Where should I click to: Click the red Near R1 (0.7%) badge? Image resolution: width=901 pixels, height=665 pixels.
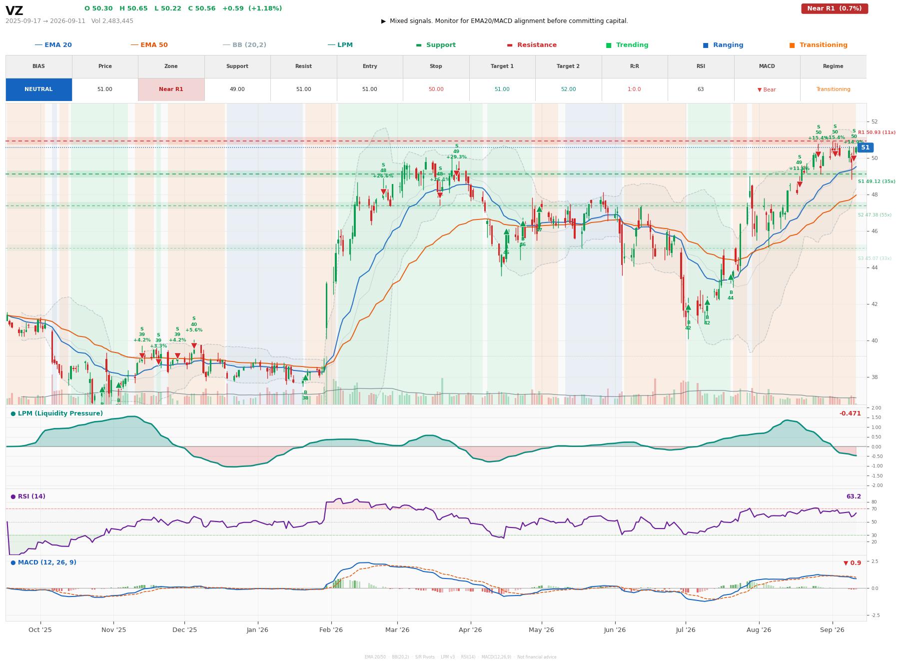835,8
